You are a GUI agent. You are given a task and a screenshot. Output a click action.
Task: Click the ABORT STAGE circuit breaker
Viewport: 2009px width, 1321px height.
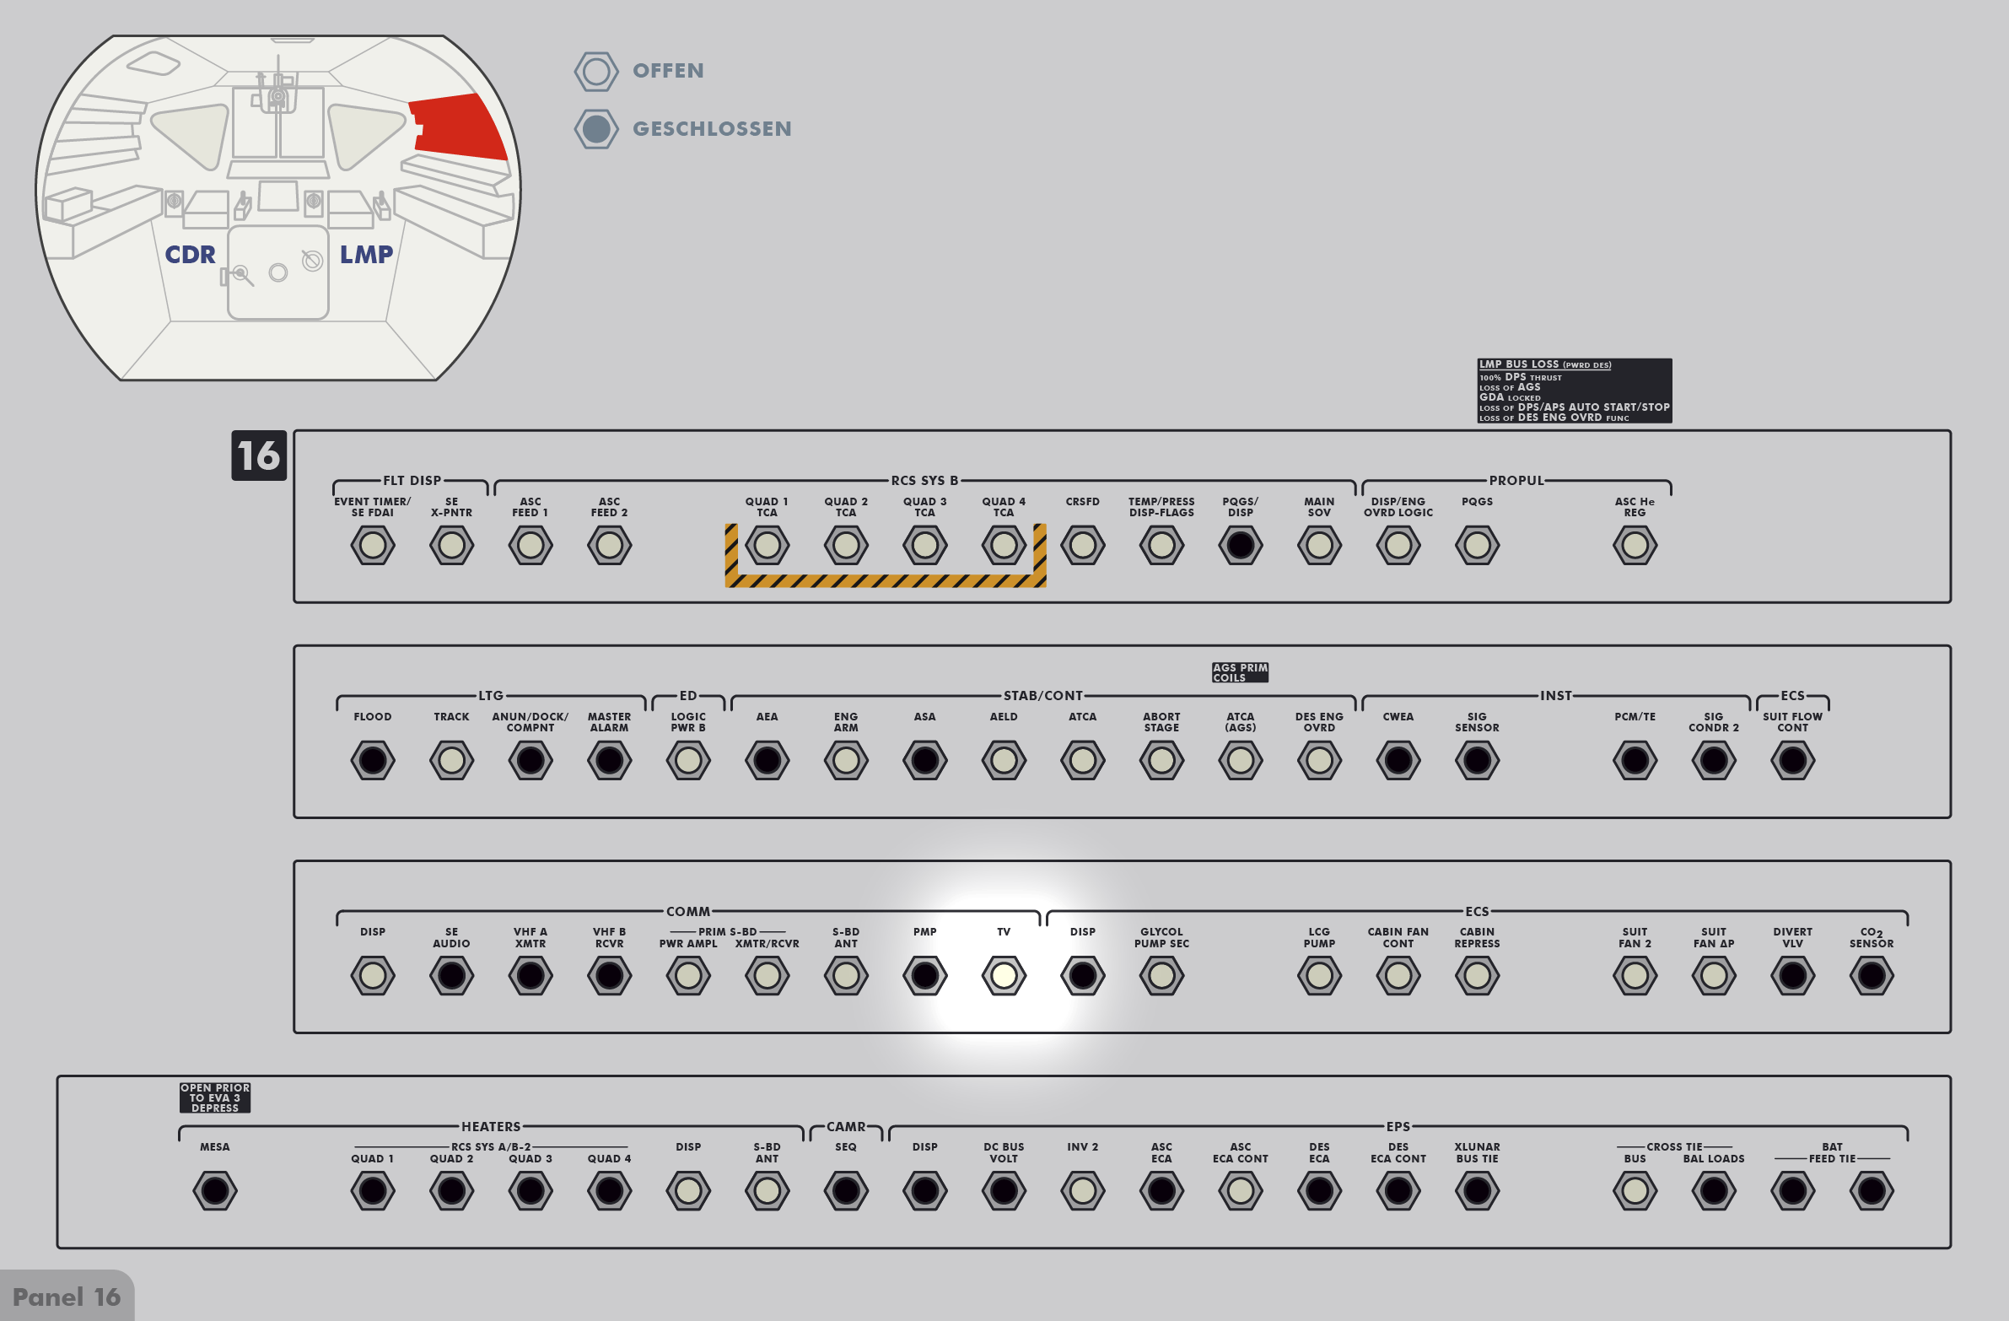click(1161, 761)
